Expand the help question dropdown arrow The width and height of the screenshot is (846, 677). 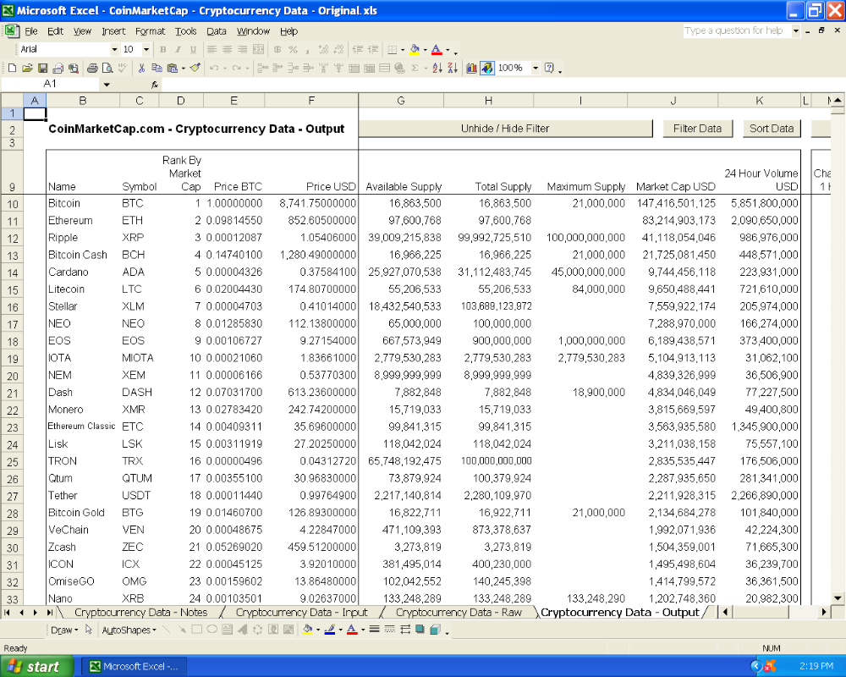coord(796,30)
